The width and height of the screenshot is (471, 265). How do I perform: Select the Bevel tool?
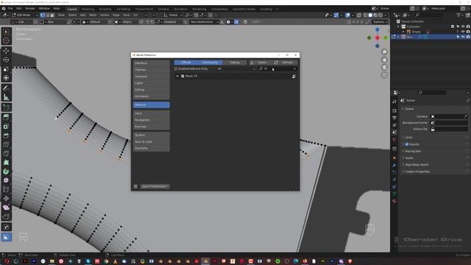click(6, 135)
